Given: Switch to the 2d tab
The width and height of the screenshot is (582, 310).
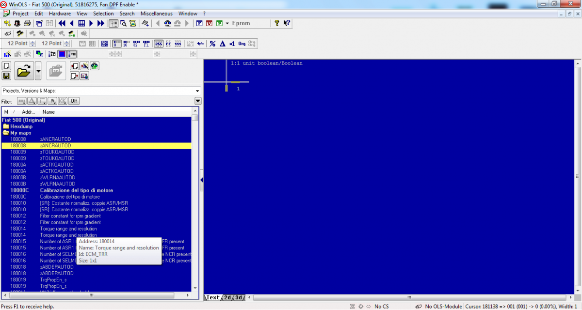Looking at the screenshot, I should [x=227, y=297].
